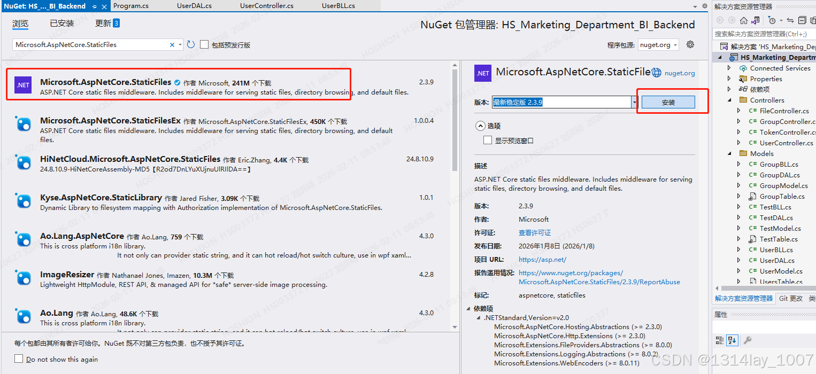Screen dimensions: 816x374
Task: Expand the Properties node in Solution Explorer
Action: pos(729,79)
